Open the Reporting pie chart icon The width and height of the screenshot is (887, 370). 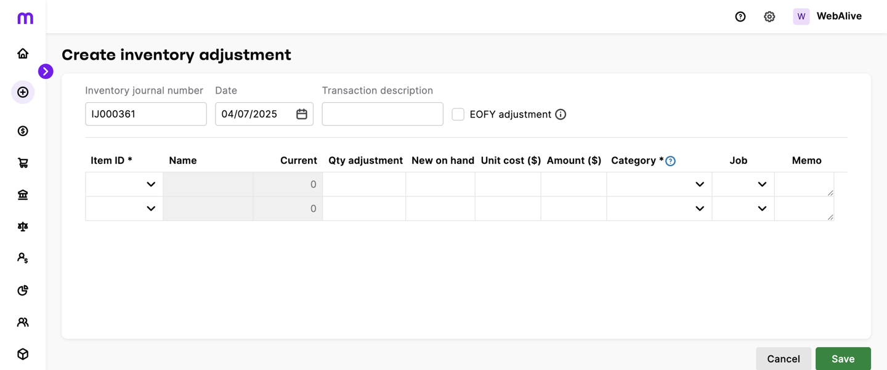tap(23, 290)
